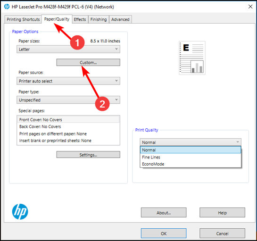The width and height of the screenshot is (257, 241).
Task: Select EconoMode print quality option
Action: (191, 164)
